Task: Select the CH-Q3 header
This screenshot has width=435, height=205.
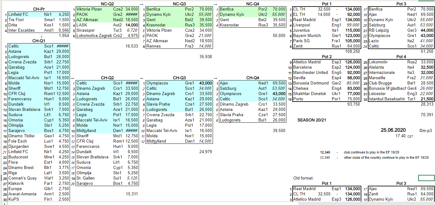Action: 179,78
